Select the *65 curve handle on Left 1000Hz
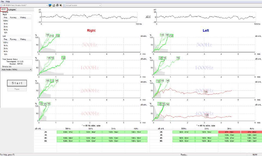The height and width of the screenshot is (156, 262). point(178,58)
